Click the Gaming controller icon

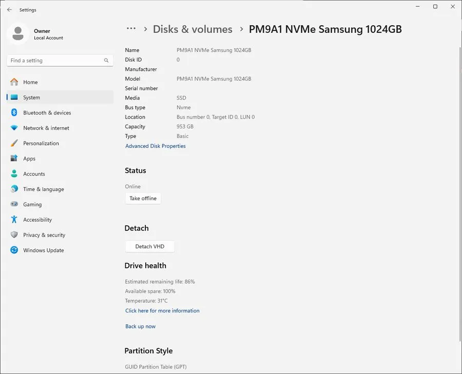(x=14, y=204)
